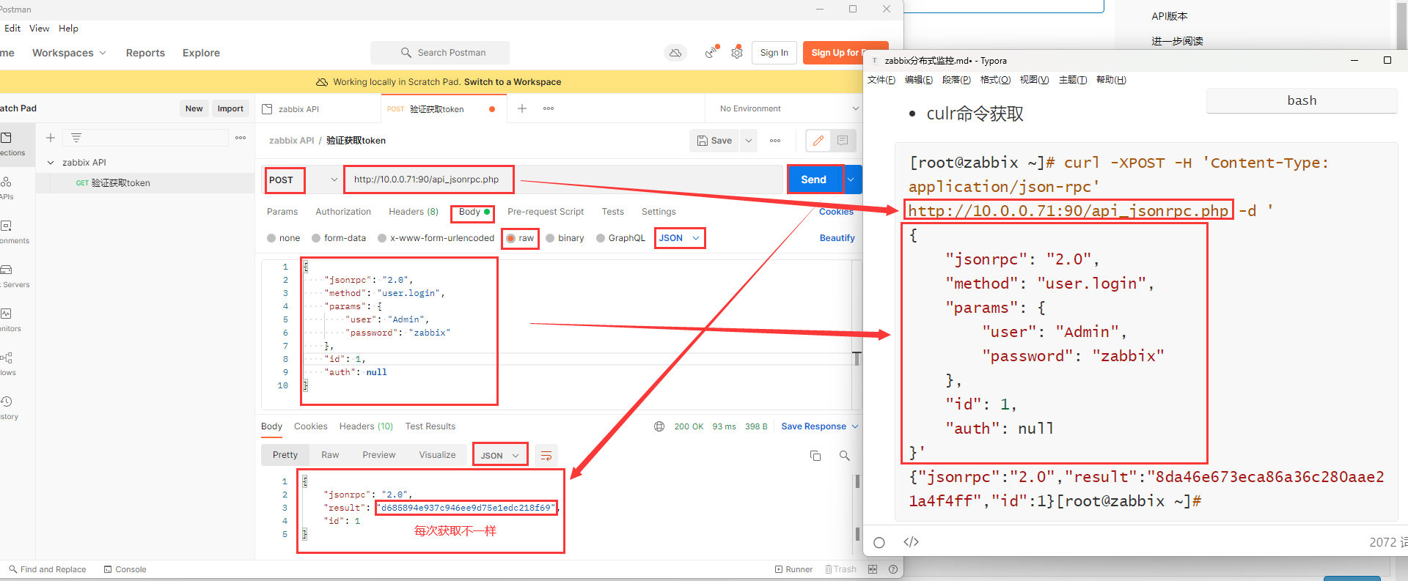Create new collection with sidebar plus icon
Image resolution: width=1408 pixels, height=581 pixels.
51,138
